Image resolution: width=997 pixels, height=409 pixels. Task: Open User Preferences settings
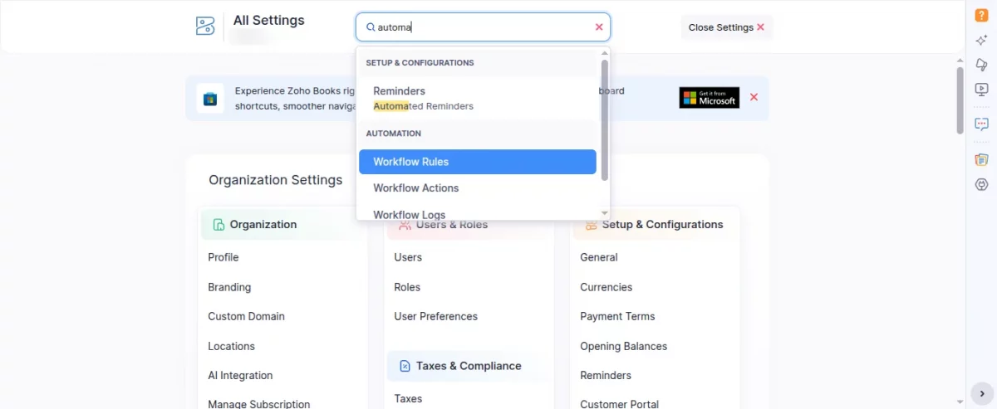coord(435,316)
